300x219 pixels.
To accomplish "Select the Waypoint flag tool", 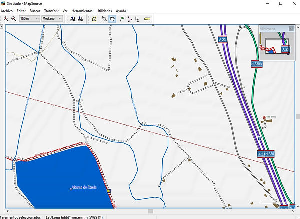I will pyautogui.click(x=122, y=19).
